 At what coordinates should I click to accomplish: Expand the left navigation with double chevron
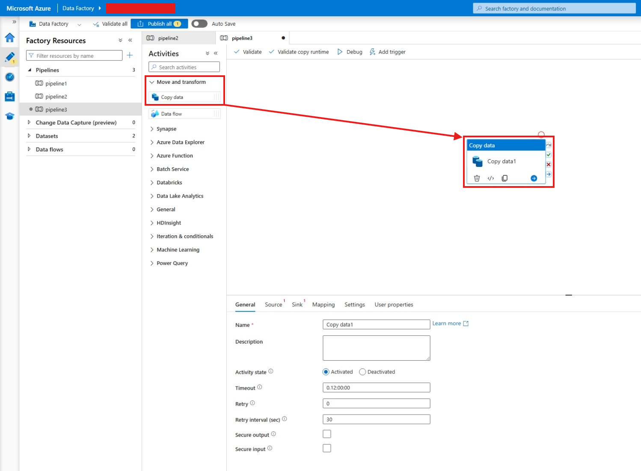click(x=14, y=22)
